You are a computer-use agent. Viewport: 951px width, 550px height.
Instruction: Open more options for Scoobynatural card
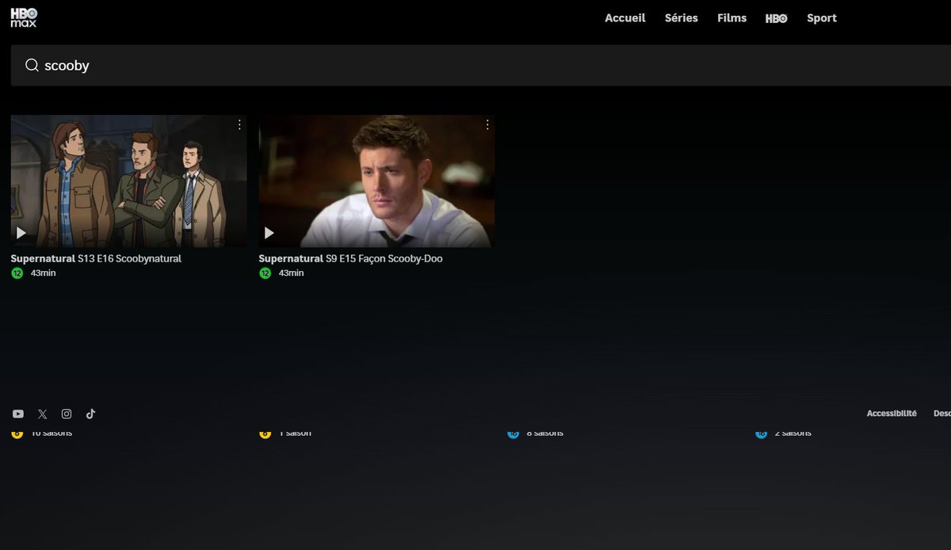click(x=239, y=125)
